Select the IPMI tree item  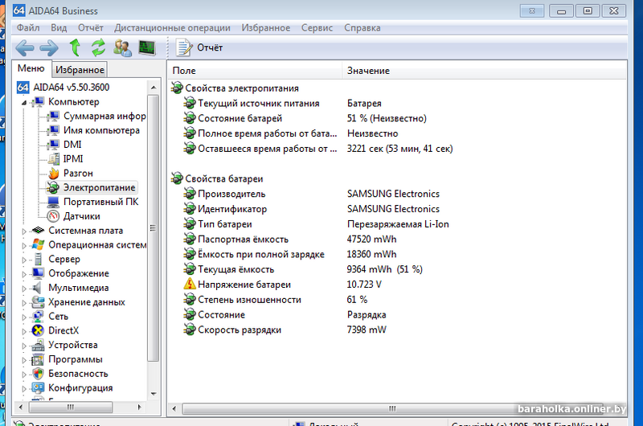[x=73, y=158]
